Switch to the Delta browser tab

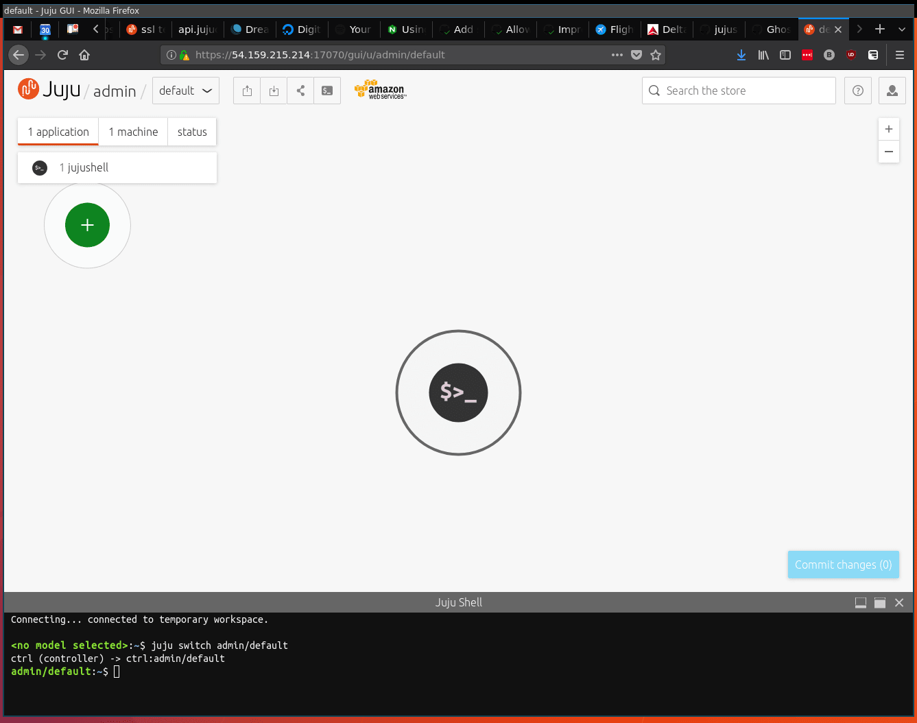[x=667, y=29]
